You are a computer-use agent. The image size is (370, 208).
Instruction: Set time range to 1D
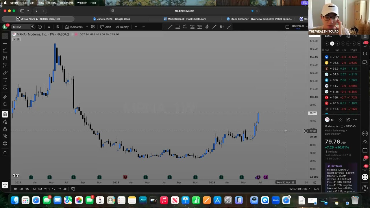coord(15,189)
